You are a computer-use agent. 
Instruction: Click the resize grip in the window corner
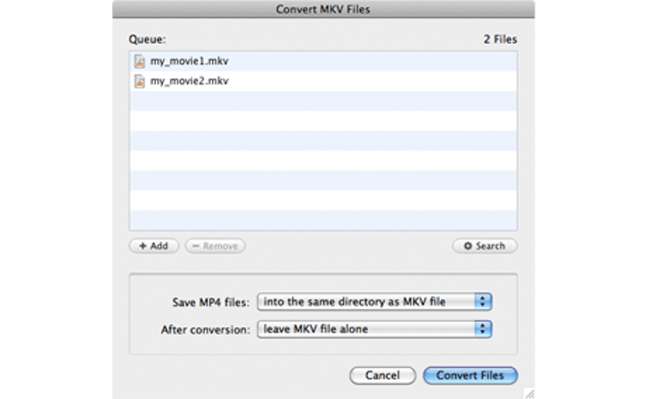(529, 393)
